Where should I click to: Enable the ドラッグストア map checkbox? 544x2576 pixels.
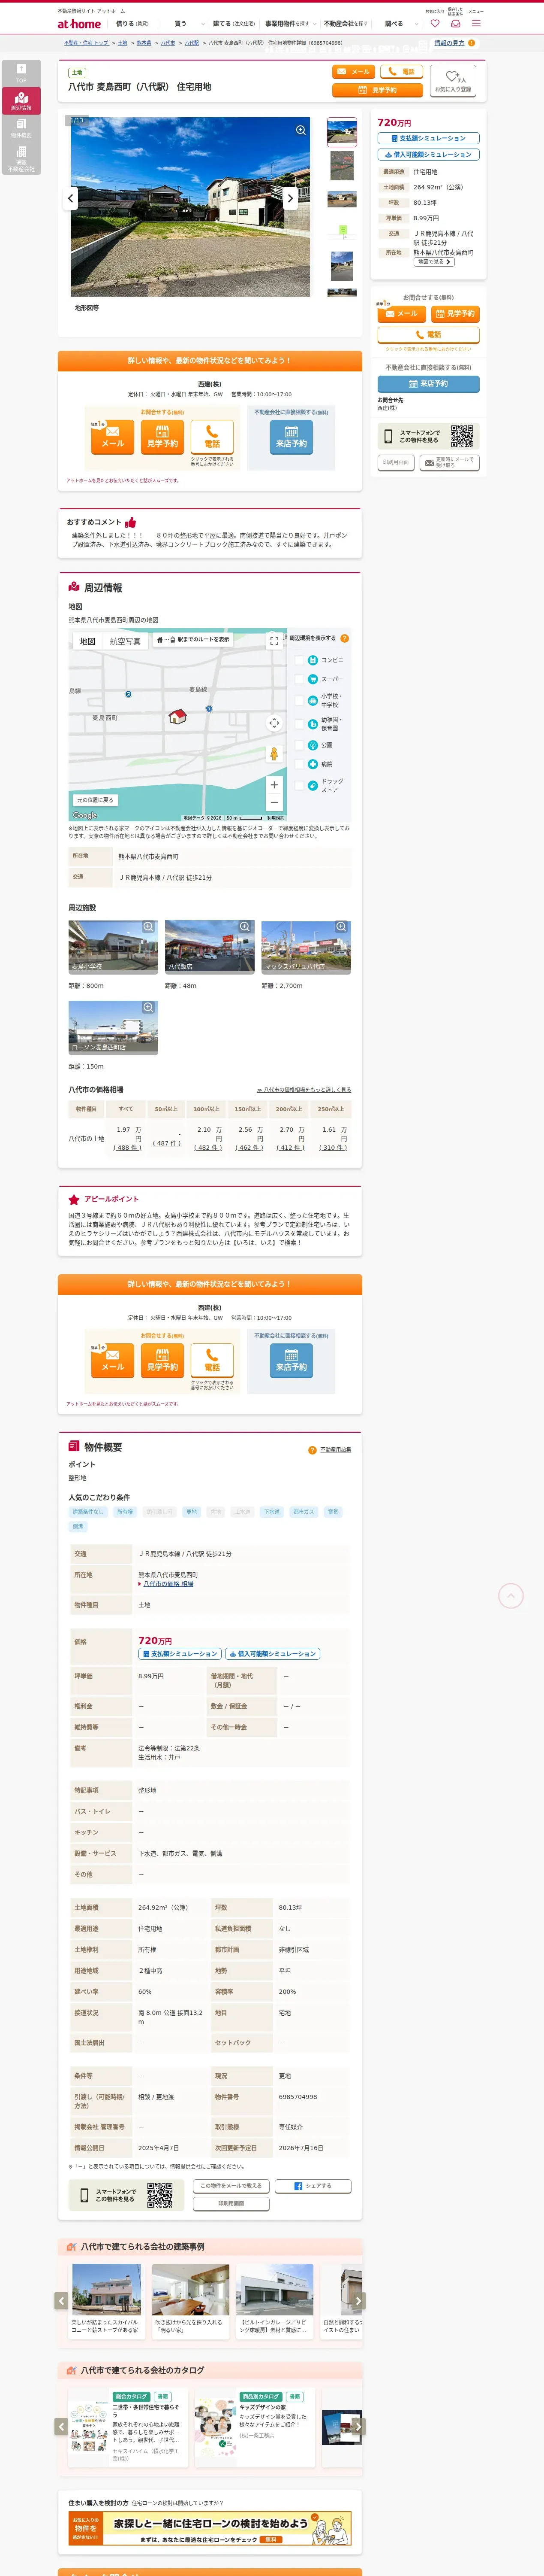click(300, 785)
